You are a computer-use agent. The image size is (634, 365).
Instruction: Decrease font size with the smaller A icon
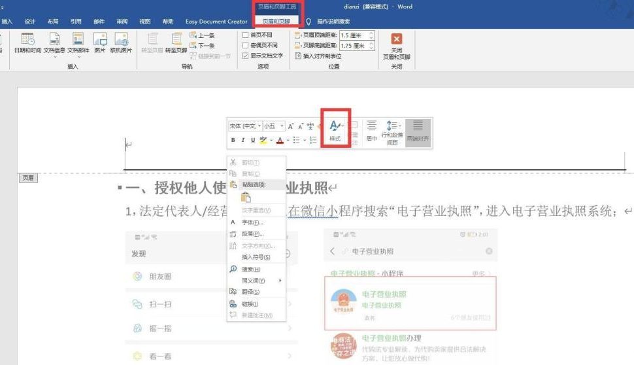coord(301,127)
